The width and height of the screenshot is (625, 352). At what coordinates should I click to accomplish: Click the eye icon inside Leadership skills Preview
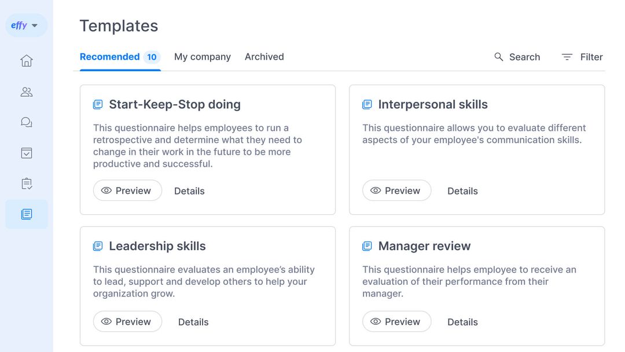tap(106, 321)
